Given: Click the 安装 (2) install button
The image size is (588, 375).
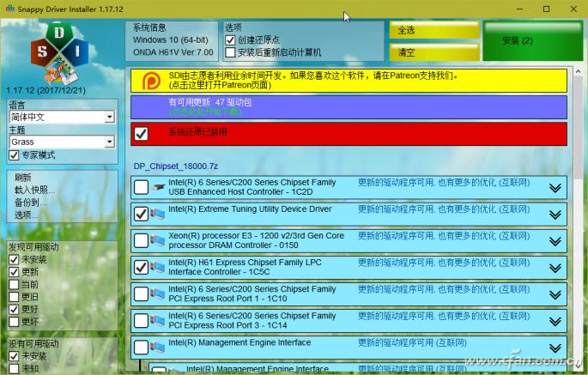Looking at the screenshot, I should [518, 40].
